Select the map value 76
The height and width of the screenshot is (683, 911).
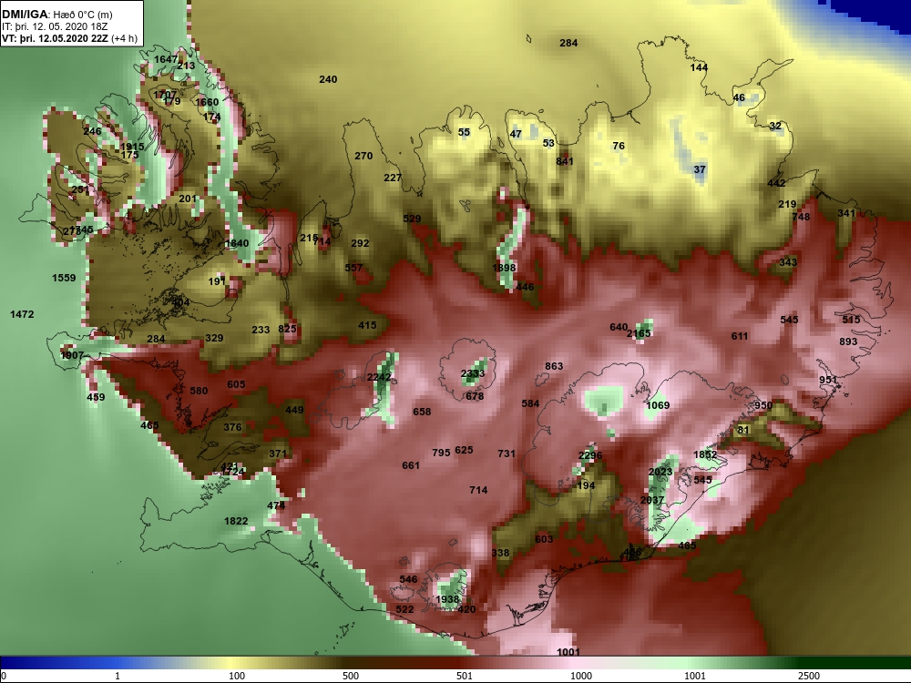click(619, 146)
